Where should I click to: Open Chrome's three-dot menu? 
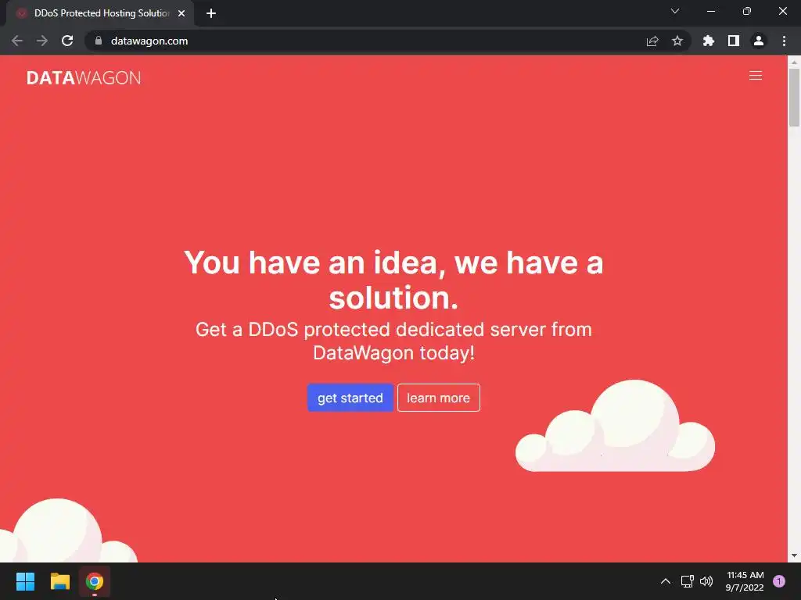784,41
